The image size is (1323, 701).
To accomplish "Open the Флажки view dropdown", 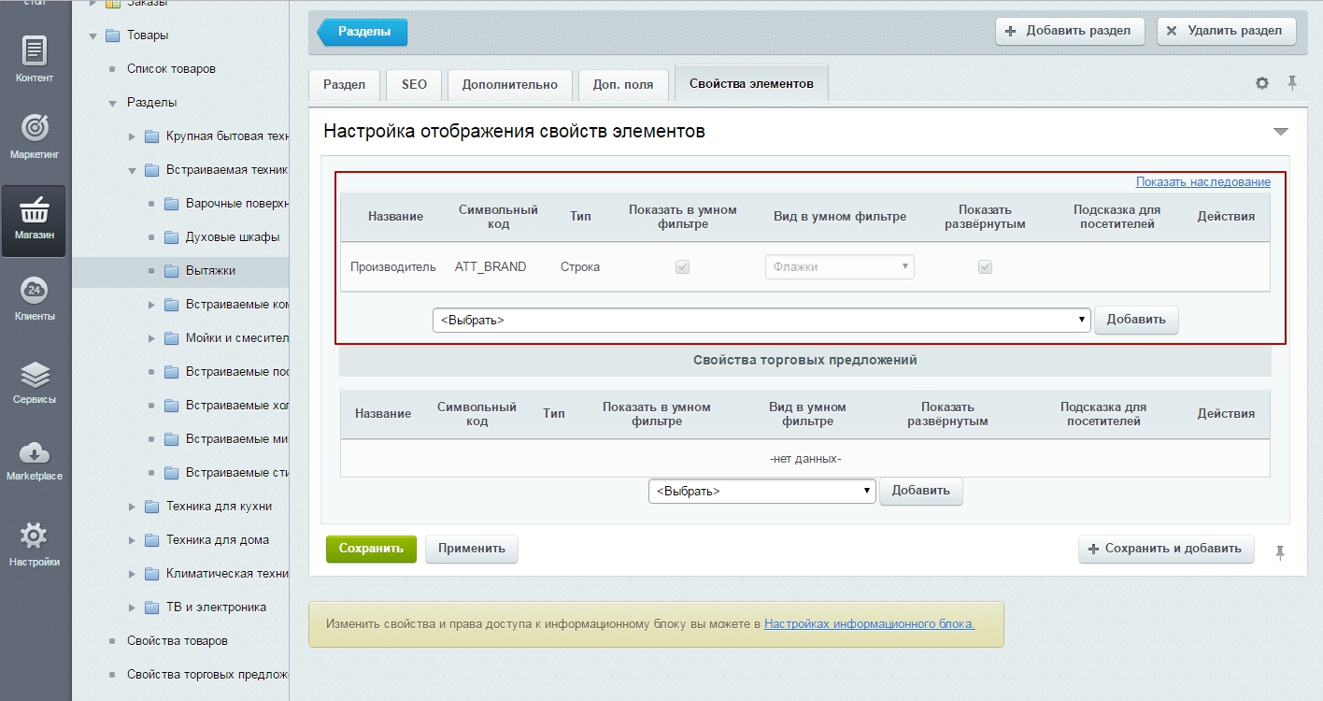I will click(x=839, y=267).
